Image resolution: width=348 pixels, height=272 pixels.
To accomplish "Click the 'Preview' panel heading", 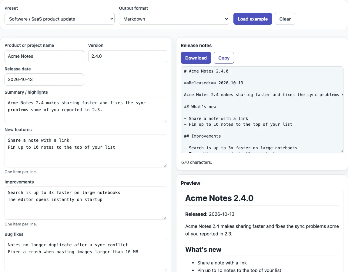I will point(190,183).
